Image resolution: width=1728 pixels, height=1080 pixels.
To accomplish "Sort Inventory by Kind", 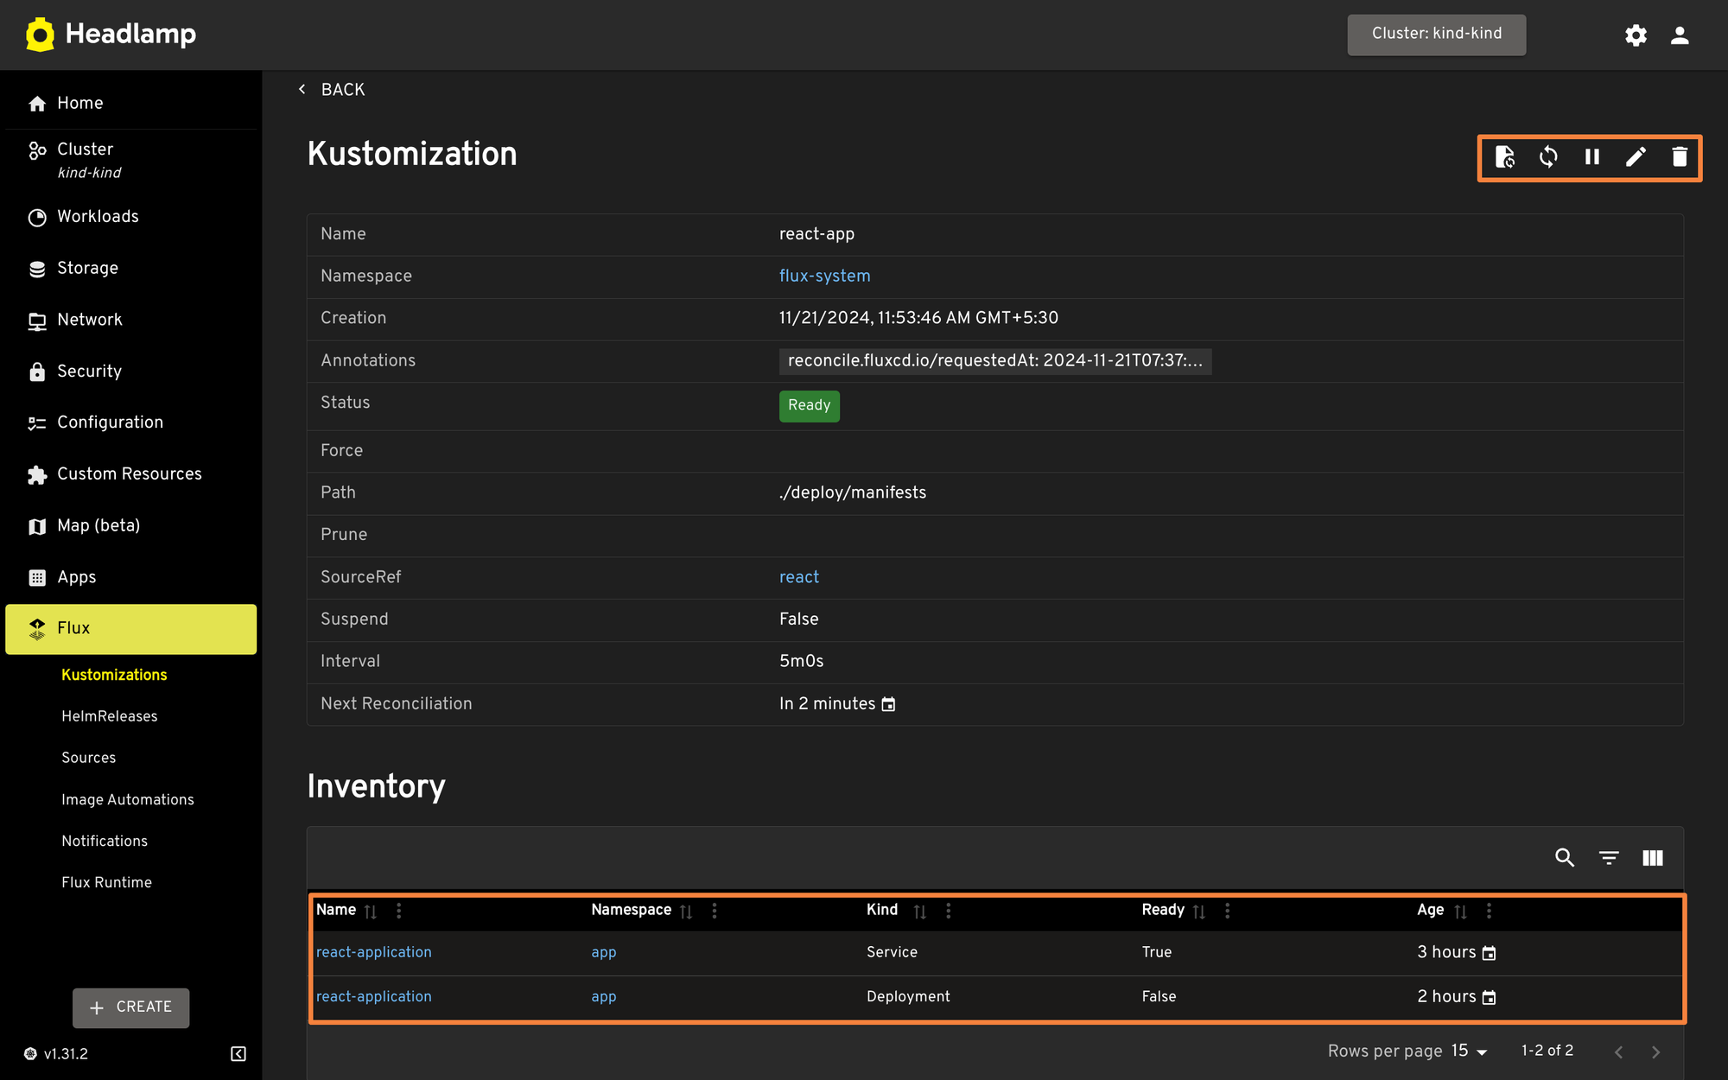I will (920, 912).
